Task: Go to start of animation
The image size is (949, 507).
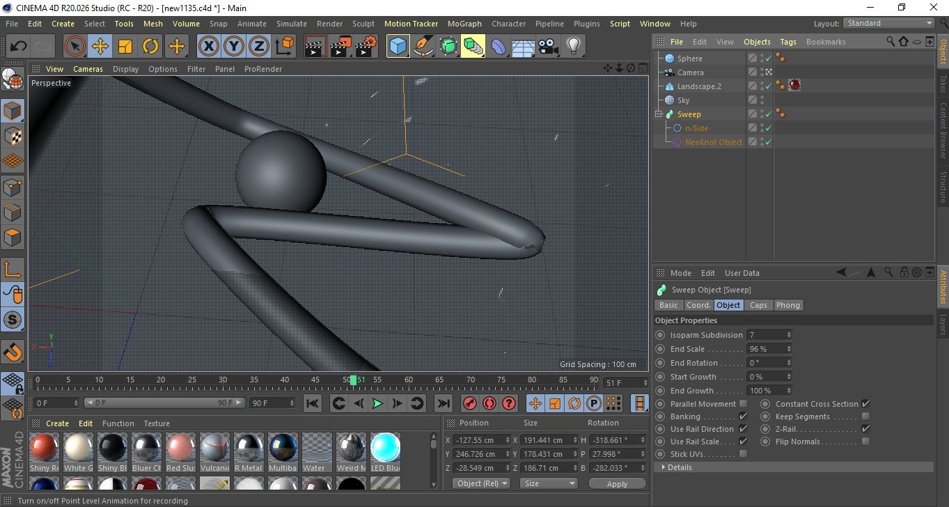Action: pyautogui.click(x=313, y=403)
